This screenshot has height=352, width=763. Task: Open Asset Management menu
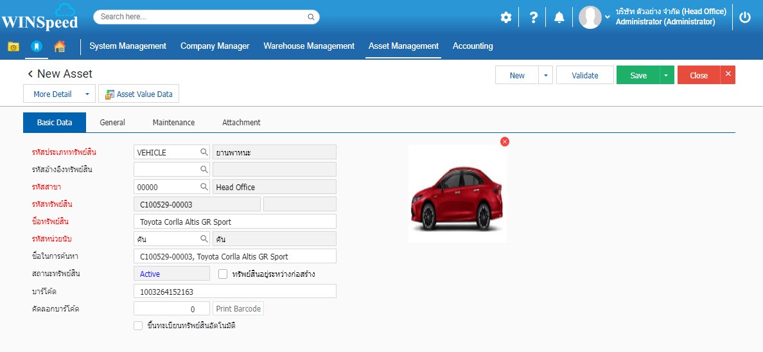pos(403,46)
